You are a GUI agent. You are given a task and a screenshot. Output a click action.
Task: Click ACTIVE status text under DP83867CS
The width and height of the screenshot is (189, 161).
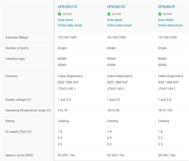(67, 14)
